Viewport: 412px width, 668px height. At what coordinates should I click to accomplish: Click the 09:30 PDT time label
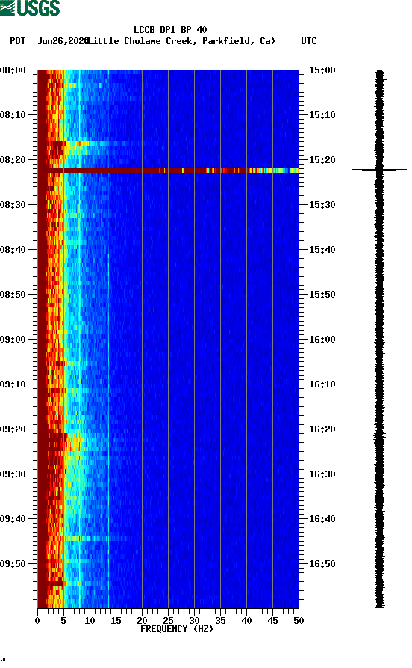[13, 474]
